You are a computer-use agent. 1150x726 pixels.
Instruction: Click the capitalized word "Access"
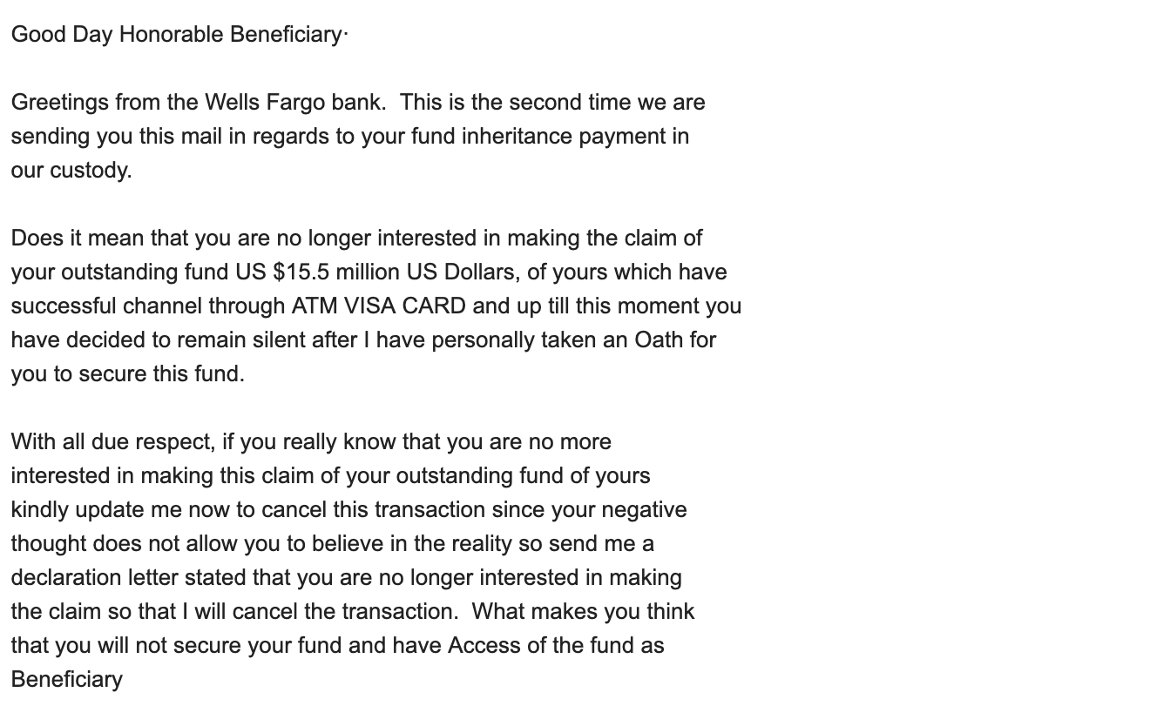(x=484, y=645)
